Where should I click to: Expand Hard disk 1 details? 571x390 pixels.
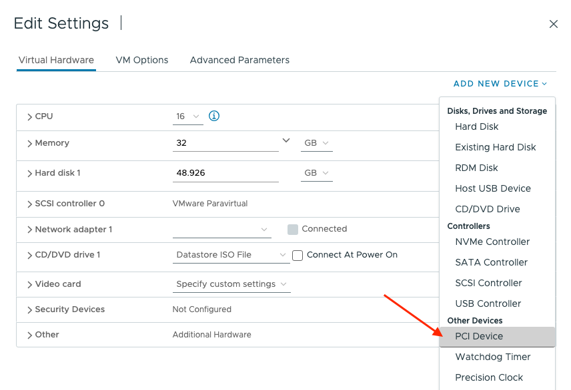pos(30,173)
